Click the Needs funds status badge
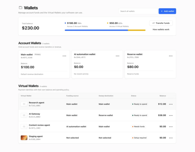 tap(138, 127)
